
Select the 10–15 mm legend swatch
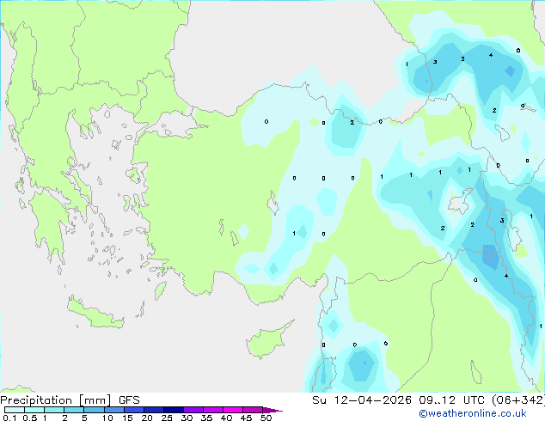point(113,410)
